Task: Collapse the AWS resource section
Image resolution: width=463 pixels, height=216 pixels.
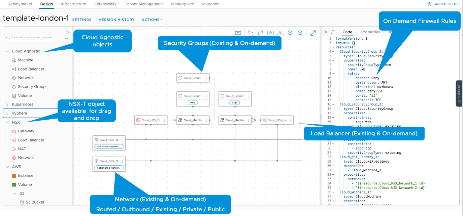Action: pyautogui.click(x=7, y=167)
